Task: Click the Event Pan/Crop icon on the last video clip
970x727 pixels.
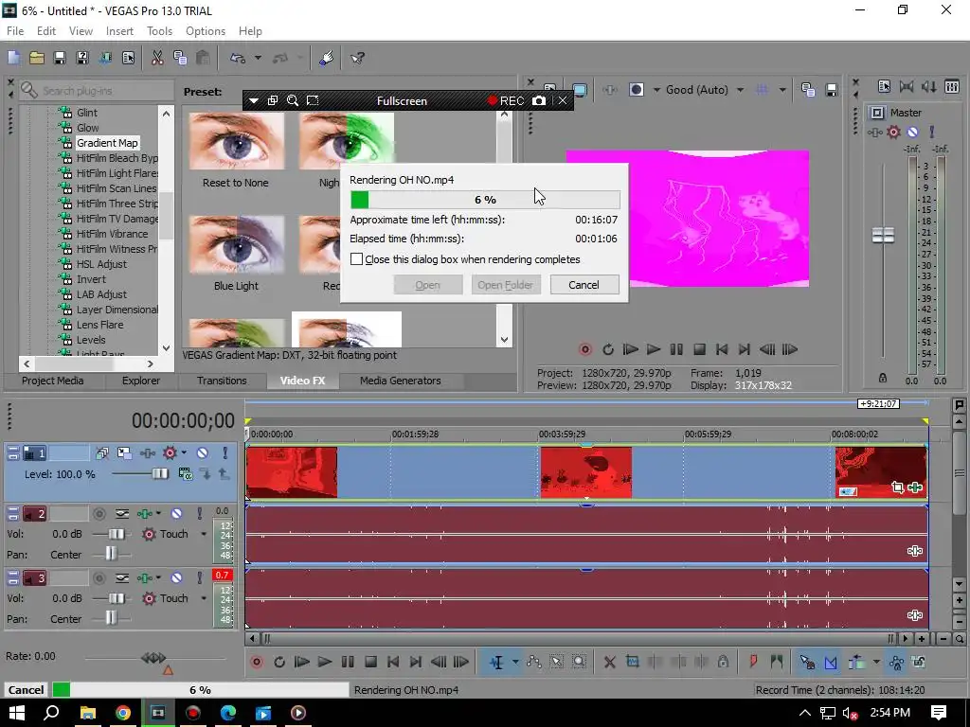Action: 898,488
